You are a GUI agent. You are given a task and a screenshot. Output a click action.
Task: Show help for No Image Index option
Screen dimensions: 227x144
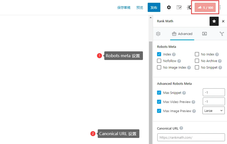coord(189,68)
